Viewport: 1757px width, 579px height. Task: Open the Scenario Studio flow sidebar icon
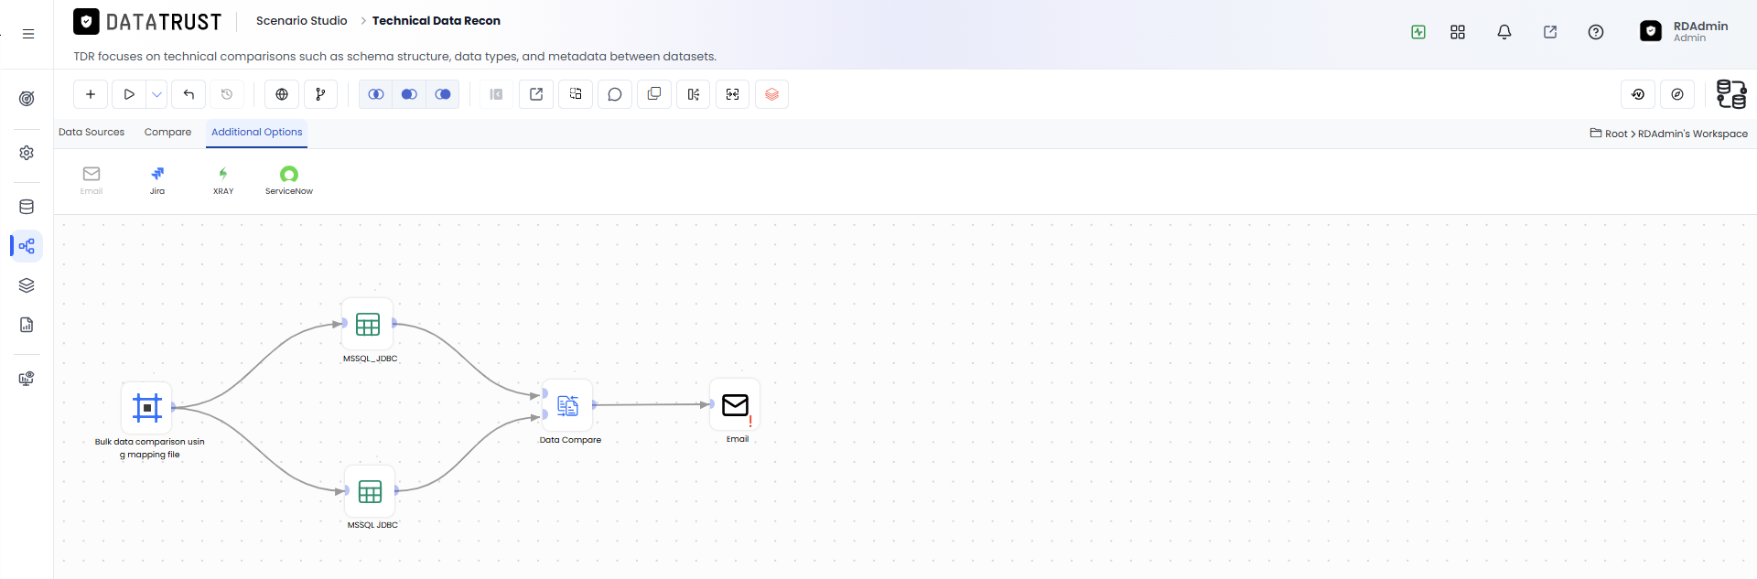point(27,246)
